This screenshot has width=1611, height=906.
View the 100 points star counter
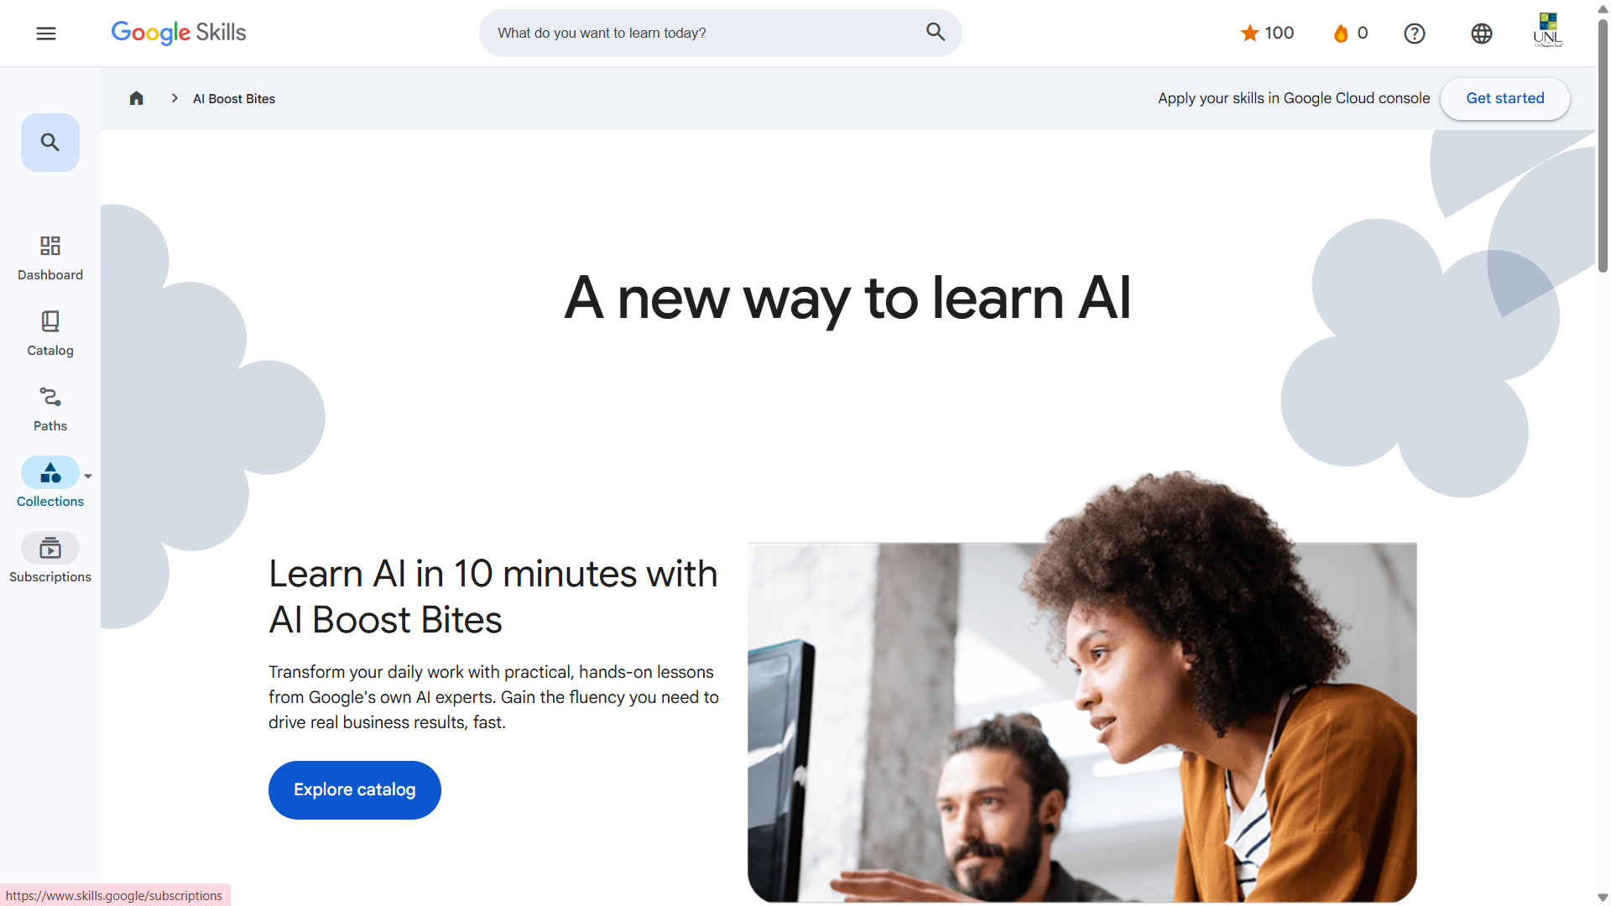[x=1267, y=33]
